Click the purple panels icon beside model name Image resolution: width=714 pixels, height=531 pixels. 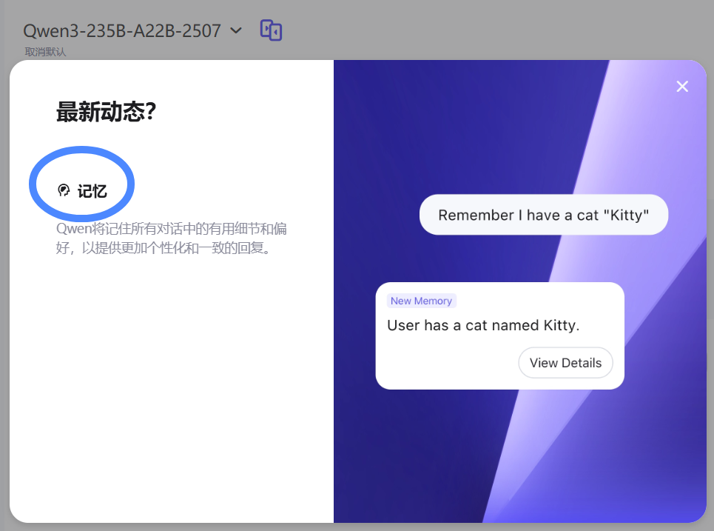[271, 30]
